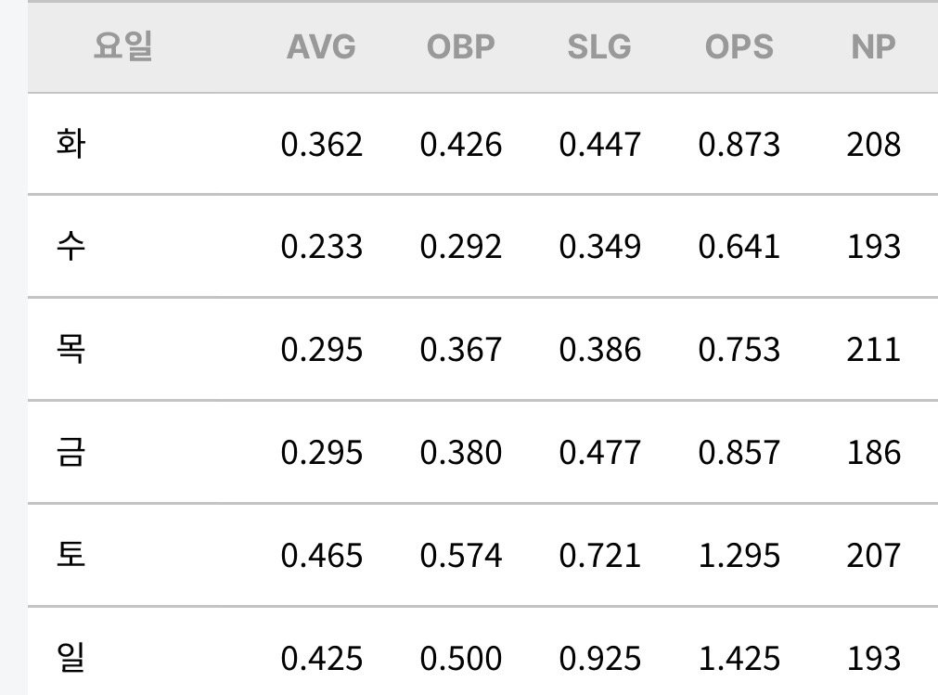
Task: Click the SLG value 0.925
Action: point(600,659)
